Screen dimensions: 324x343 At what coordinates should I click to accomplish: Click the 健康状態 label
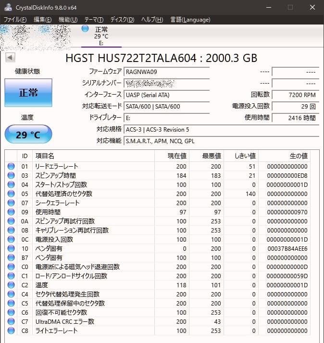[27, 71]
